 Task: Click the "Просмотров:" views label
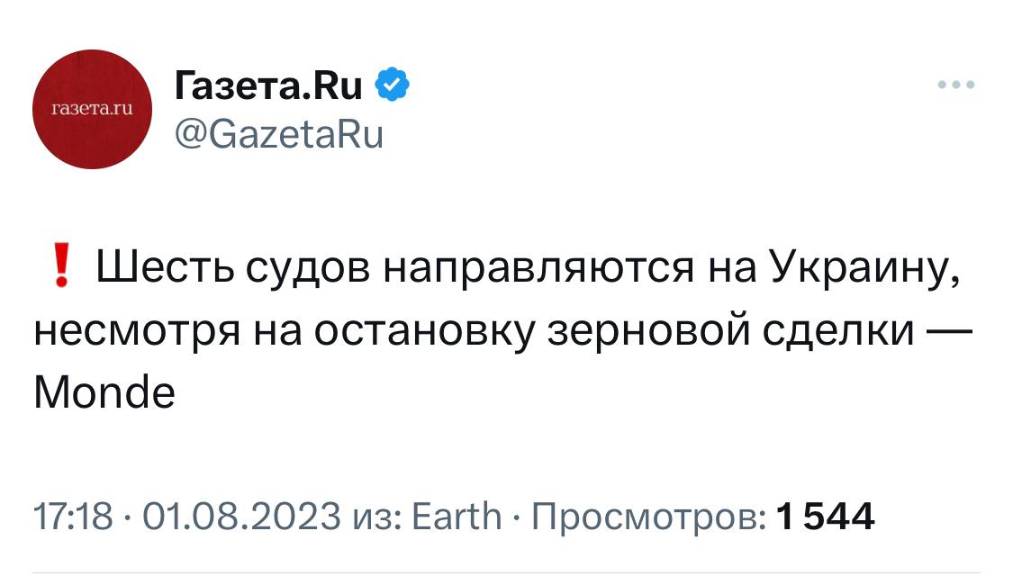(648, 517)
